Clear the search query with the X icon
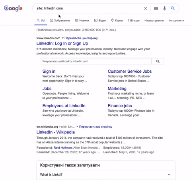 click(x=146, y=8)
